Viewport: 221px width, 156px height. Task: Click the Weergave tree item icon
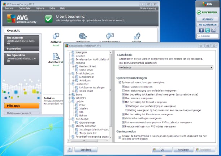pos(73,52)
